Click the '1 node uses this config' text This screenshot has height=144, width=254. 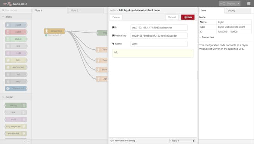pos(124,141)
